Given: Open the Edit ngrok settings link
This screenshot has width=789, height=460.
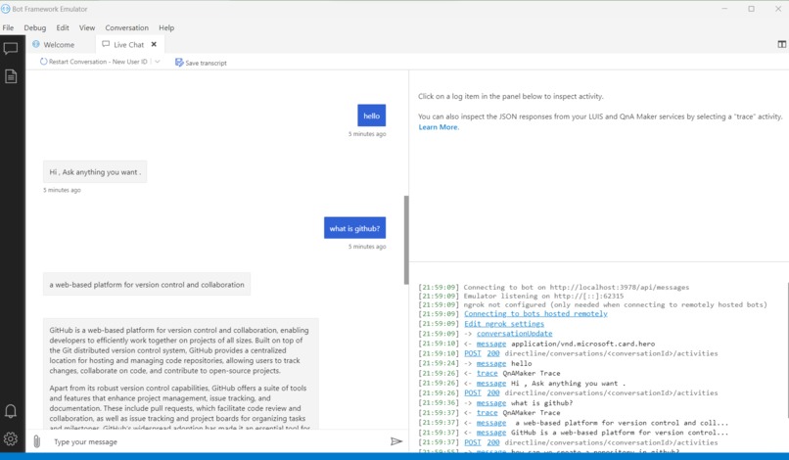Looking at the screenshot, I should pos(504,324).
